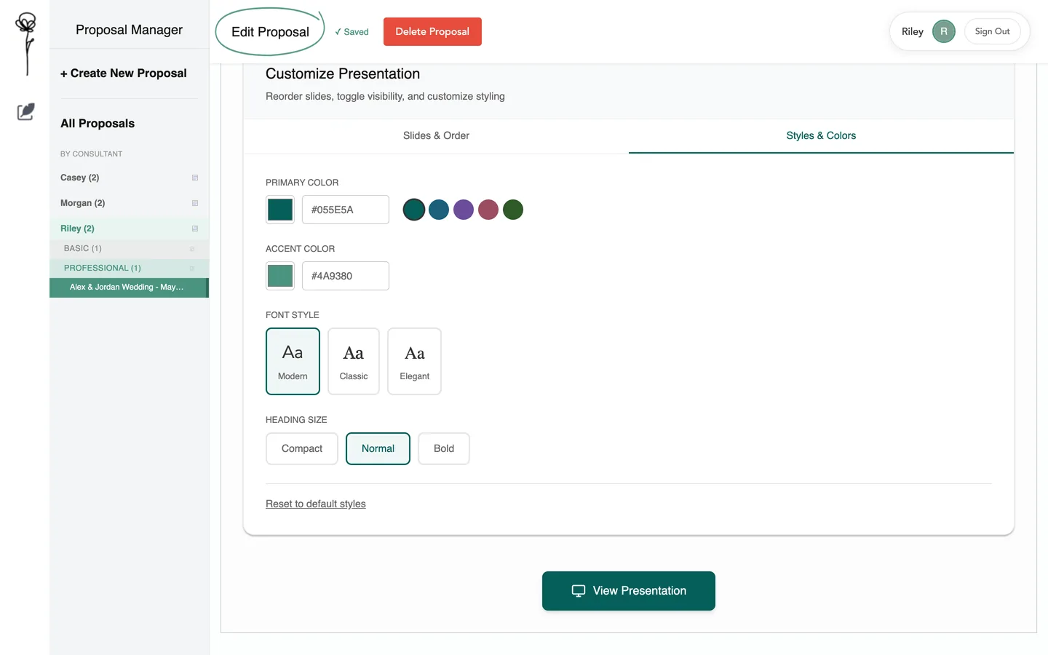
Task: Click the flower logo icon
Action: [26, 43]
